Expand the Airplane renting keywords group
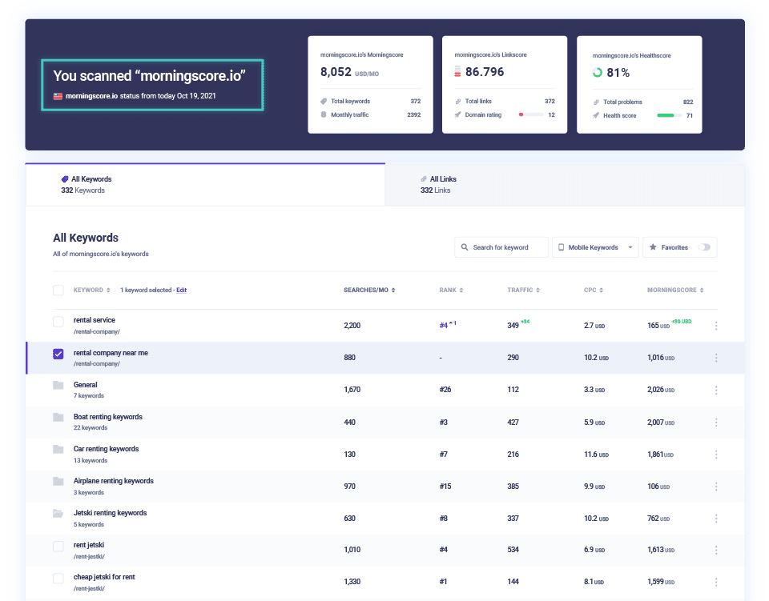Viewport: 769px width, 601px height. pos(113,481)
